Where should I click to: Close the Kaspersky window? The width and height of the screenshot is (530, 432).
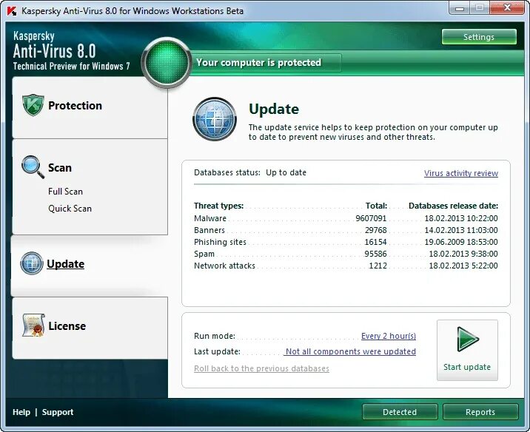pyautogui.click(x=507, y=8)
